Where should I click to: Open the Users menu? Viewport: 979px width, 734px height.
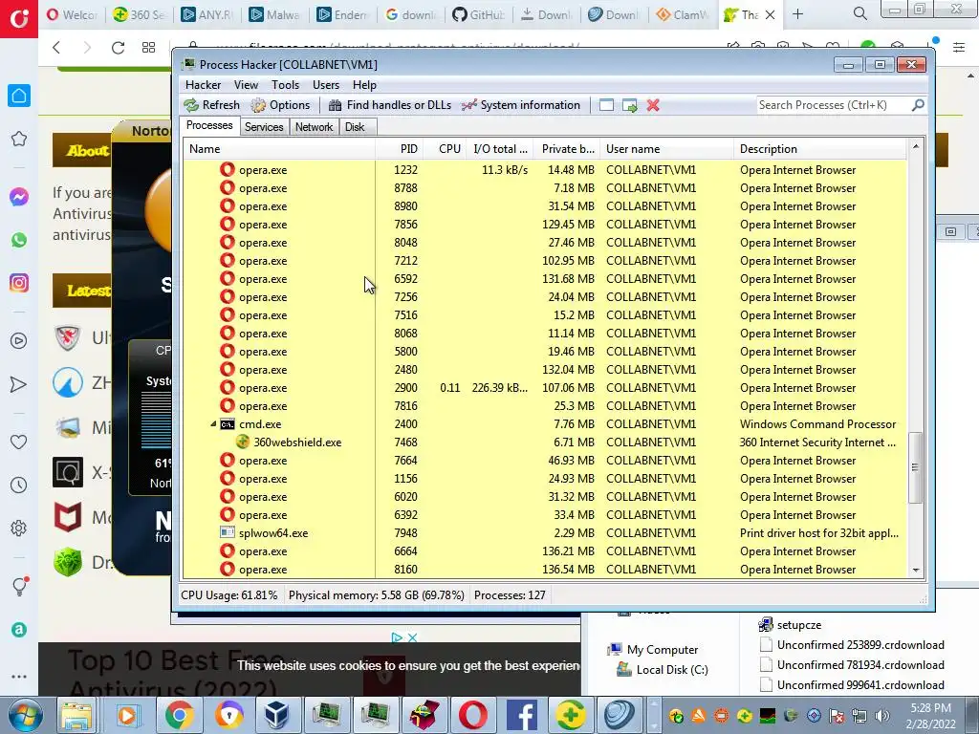[326, 85]
